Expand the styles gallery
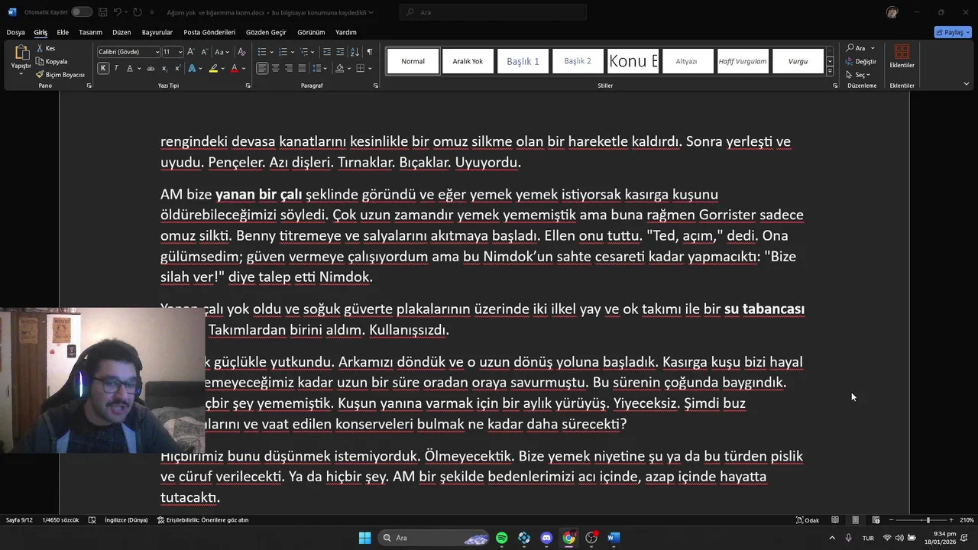This screenshot has height=550, width=978. pos(830,71)
